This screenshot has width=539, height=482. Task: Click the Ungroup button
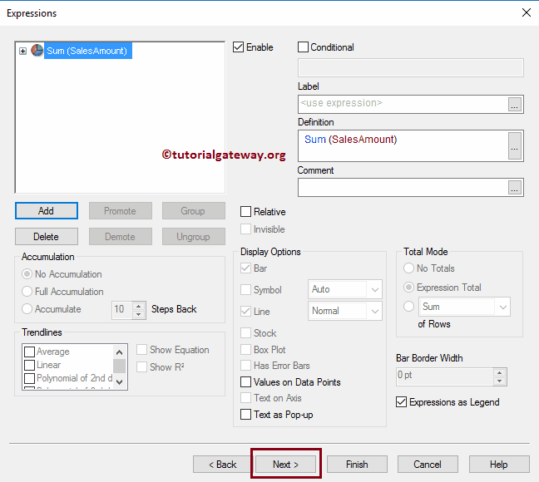pos(194,237)
